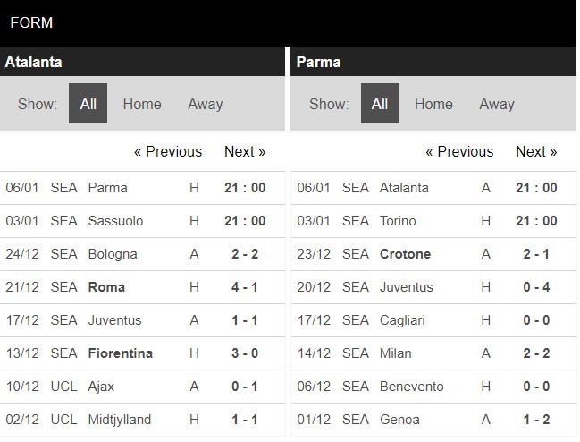Open the Ajax UCL match row
Screen dimensions: 580x442
click(x=142, y=387)
